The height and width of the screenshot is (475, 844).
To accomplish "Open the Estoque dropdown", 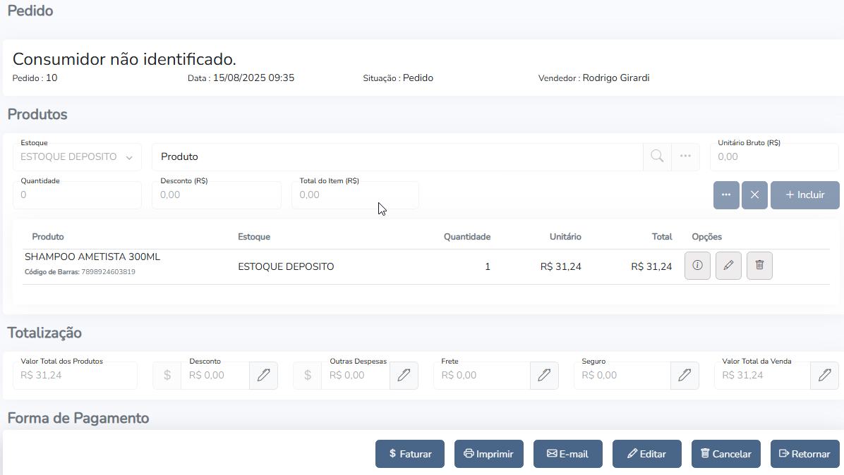I will click(x=77, y=157).
